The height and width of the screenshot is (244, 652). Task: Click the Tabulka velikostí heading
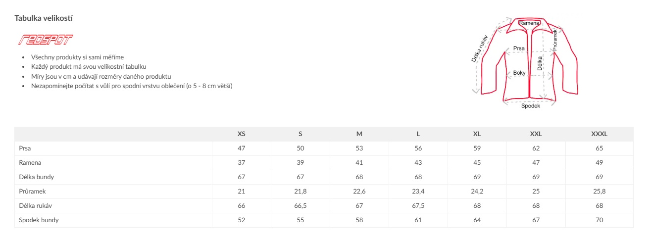coord(45,18)
